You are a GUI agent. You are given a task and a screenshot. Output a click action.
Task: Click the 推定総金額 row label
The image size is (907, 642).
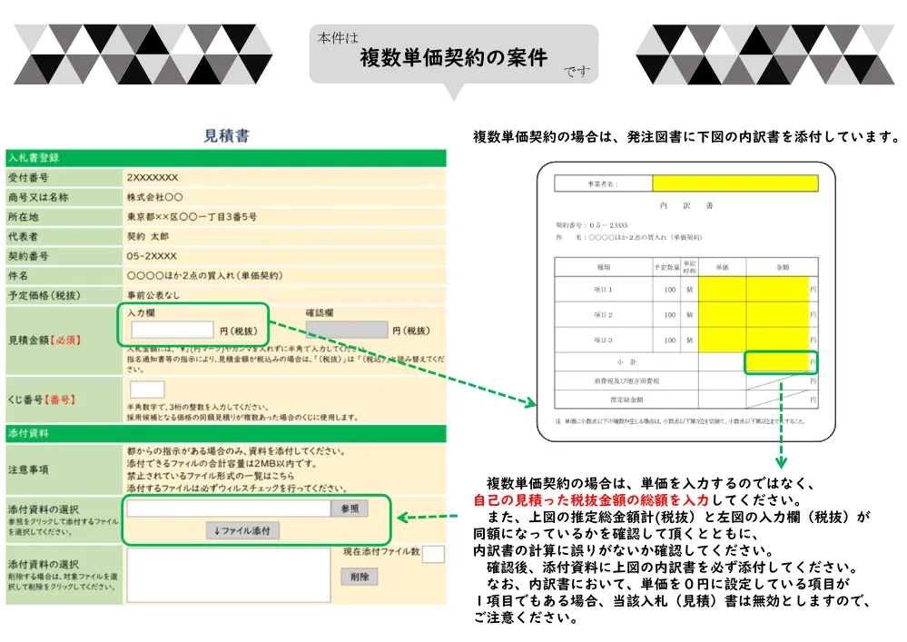click(x=626, y=400)
